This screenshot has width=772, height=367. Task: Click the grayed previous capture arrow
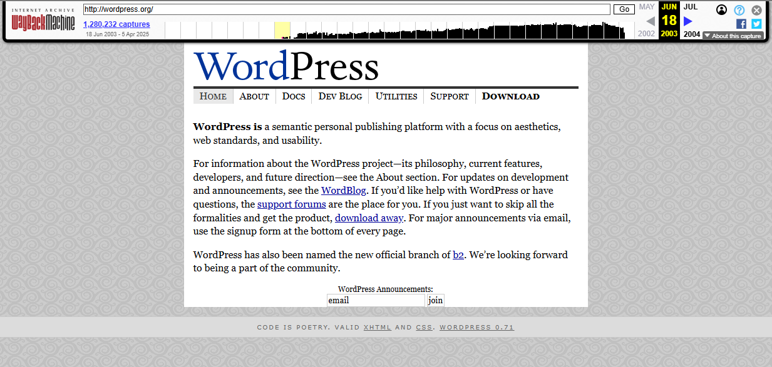[x=650, y=21]
